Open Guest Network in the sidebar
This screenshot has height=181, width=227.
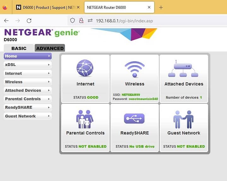28,116
